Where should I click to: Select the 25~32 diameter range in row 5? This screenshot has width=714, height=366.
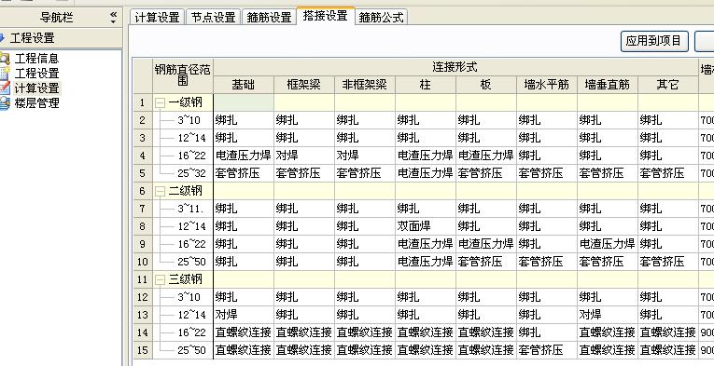point(191,173)
